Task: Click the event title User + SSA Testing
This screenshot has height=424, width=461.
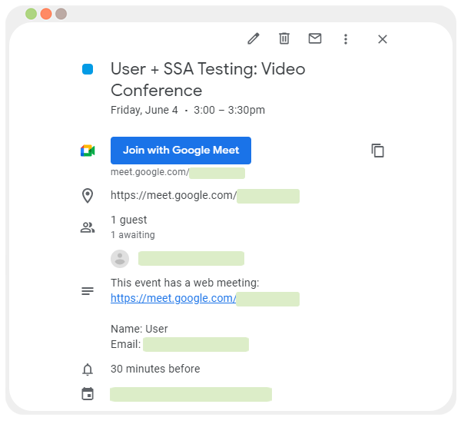Action: (x=208, y=80)
